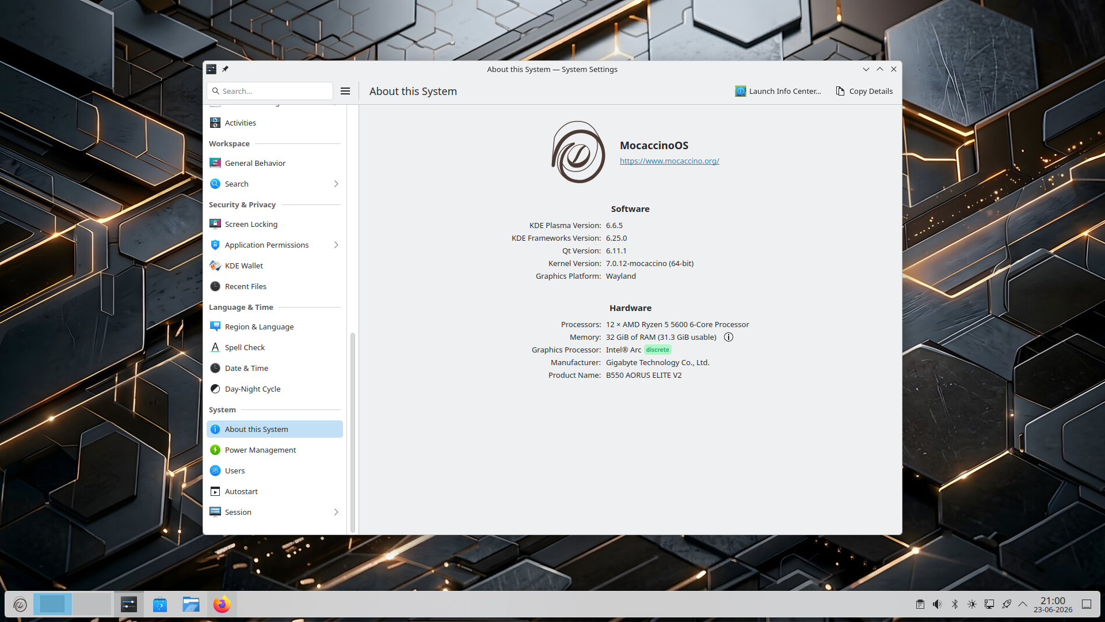
Task: Open Region & Language settings
Action: click(x=275, y=327)
